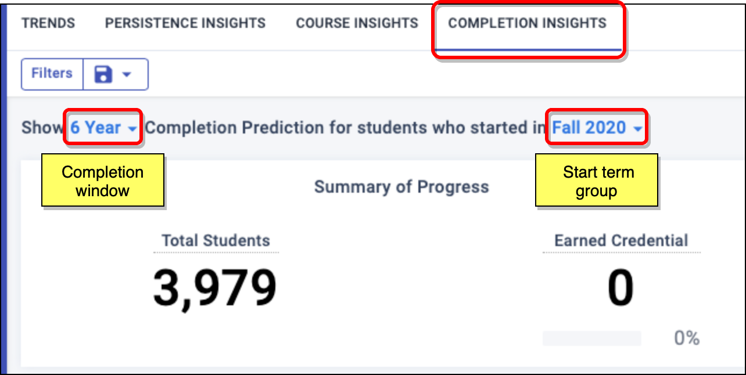Image resolution: width=746 pixels, height=375 pixels.
Task: Click the Summary of Progress heading
Action: (401, 187)
